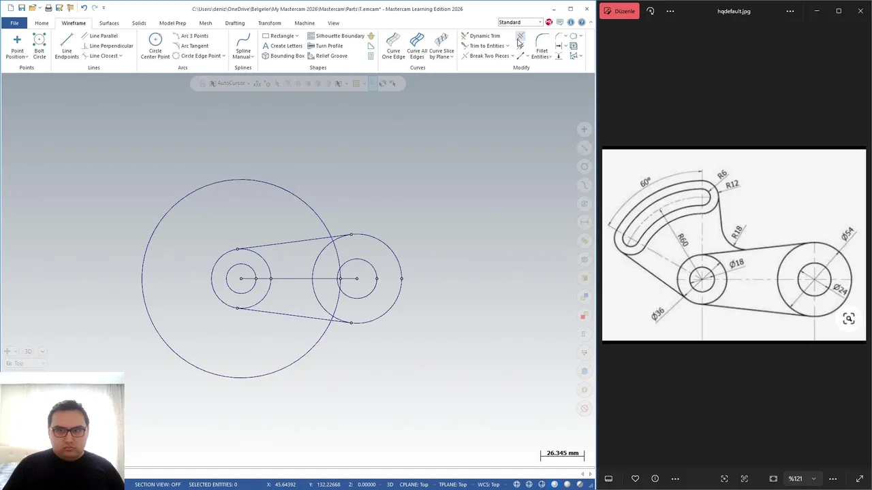
Task: Open the CPLANE: Top menu in status bar
Action: coord(414,485)
